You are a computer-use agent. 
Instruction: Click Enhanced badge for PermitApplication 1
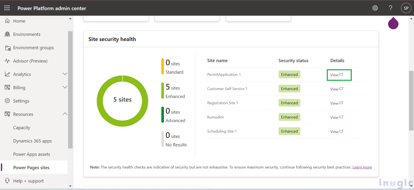point(289,75)
